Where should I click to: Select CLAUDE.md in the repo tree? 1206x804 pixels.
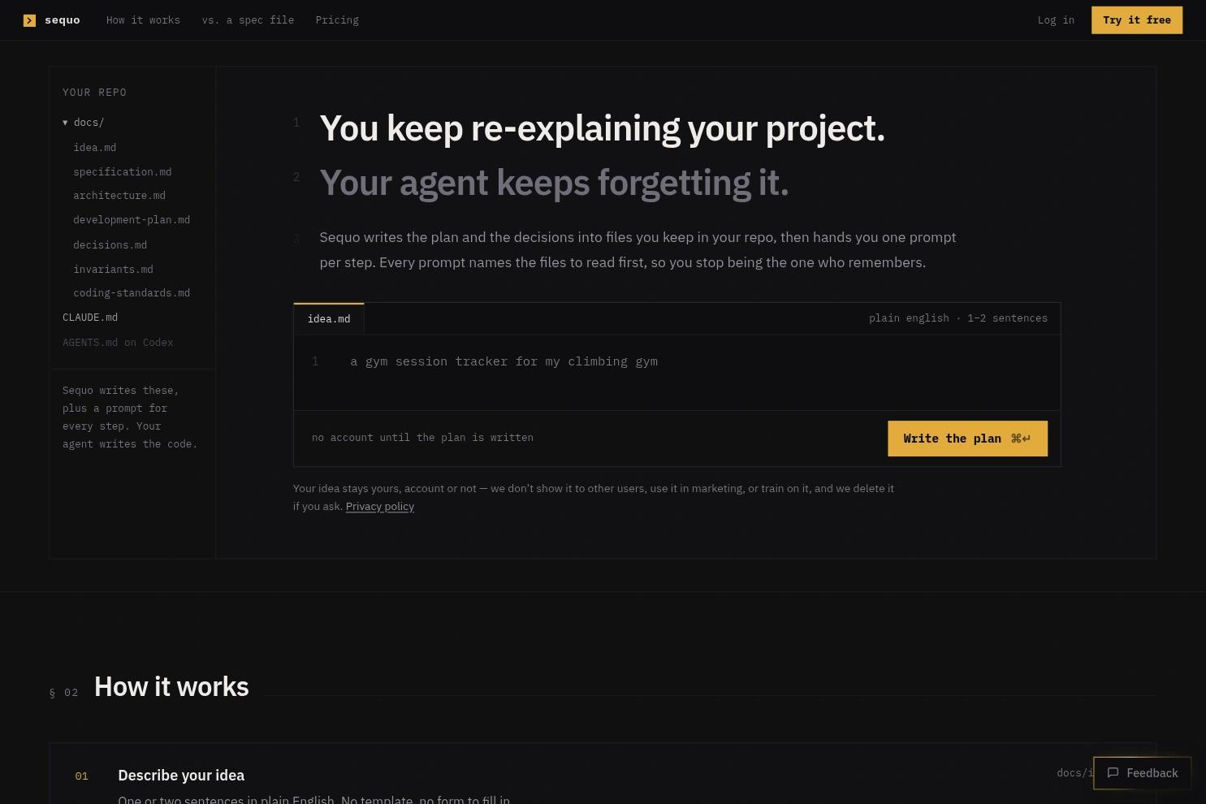[90, 318]
